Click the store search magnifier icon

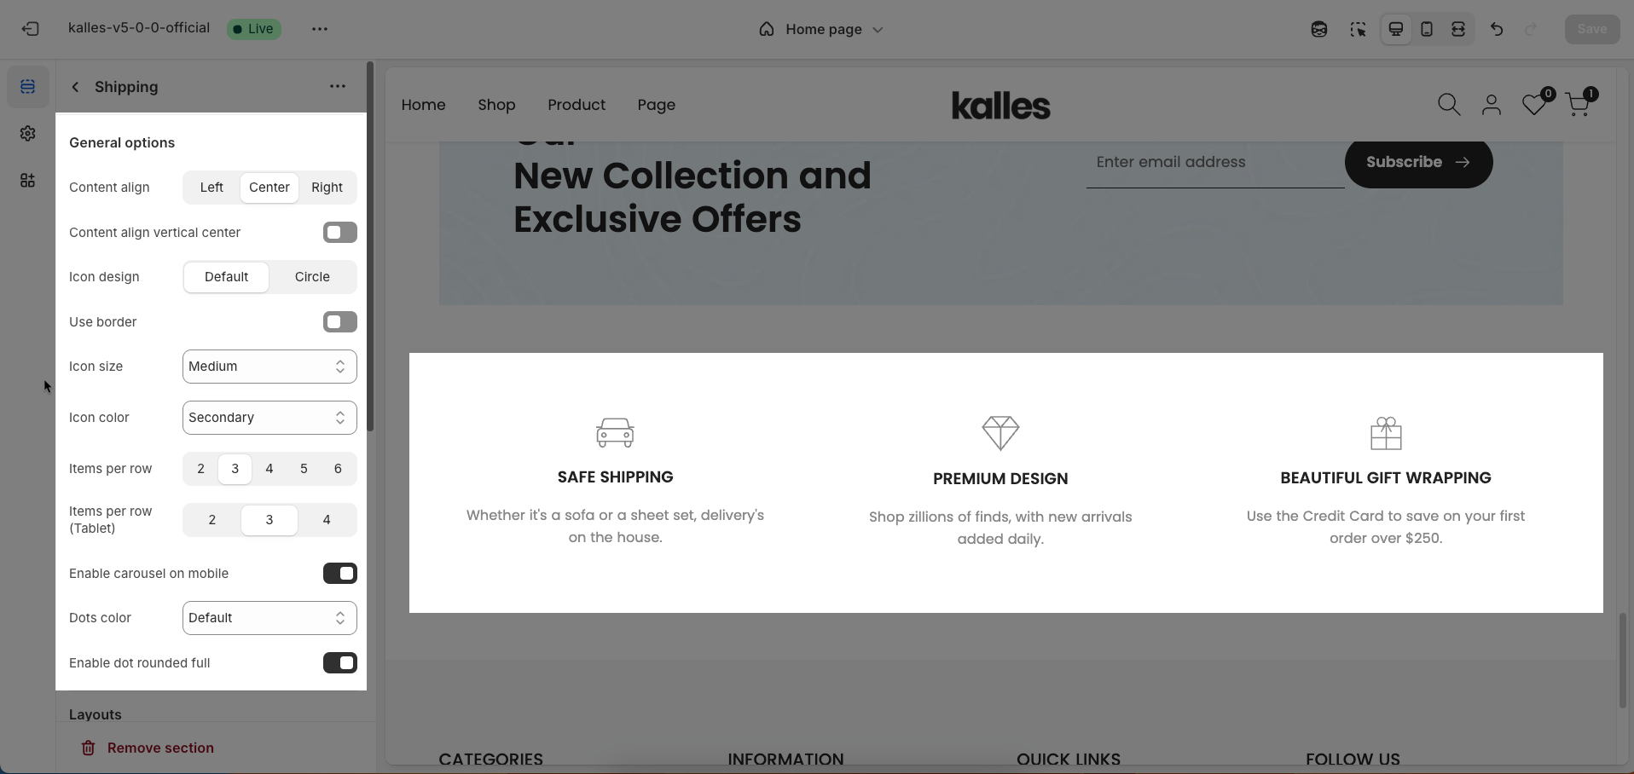point(1449,105)
